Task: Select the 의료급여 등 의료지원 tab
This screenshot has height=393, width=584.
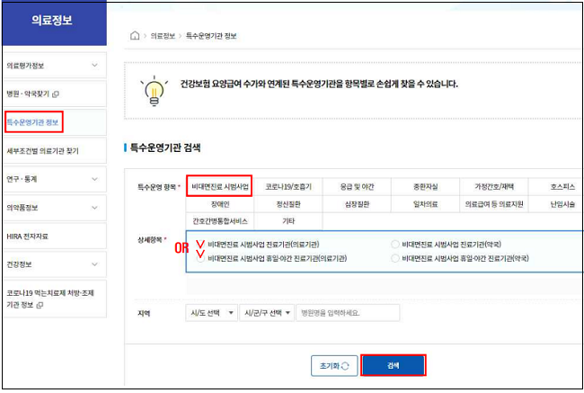Action: point(494,204)
